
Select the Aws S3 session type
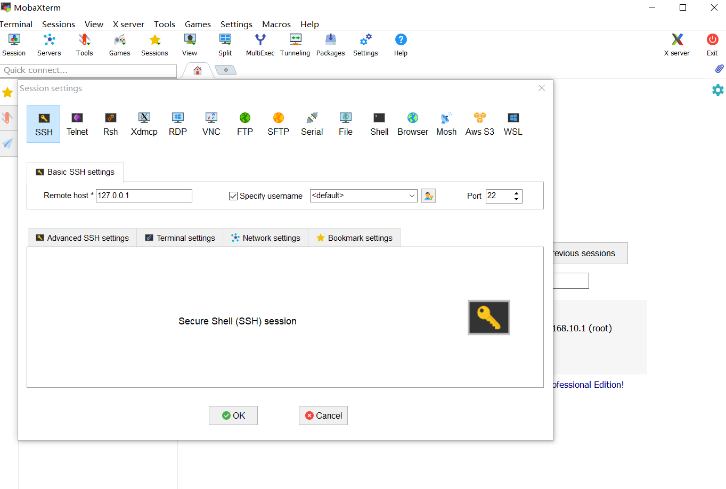point(479,124)
